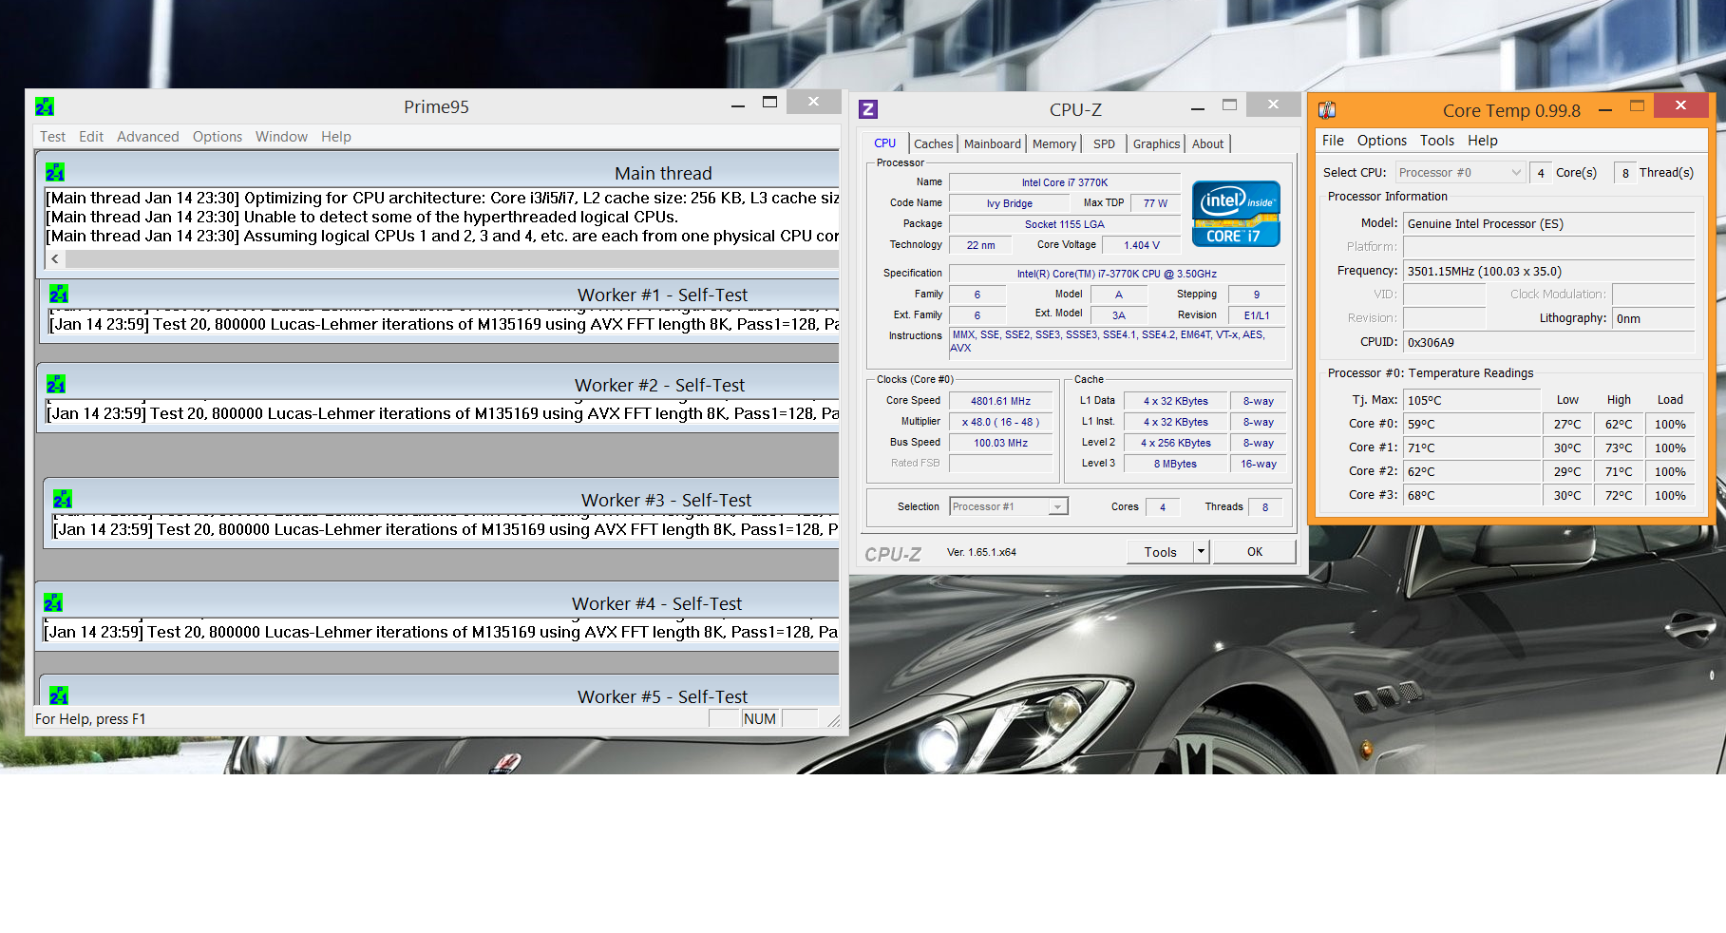The width and height of the screenshot is (1726, 933).
Task: Click the Lithography value 0nm in Core Temp
Action: 1654,318
